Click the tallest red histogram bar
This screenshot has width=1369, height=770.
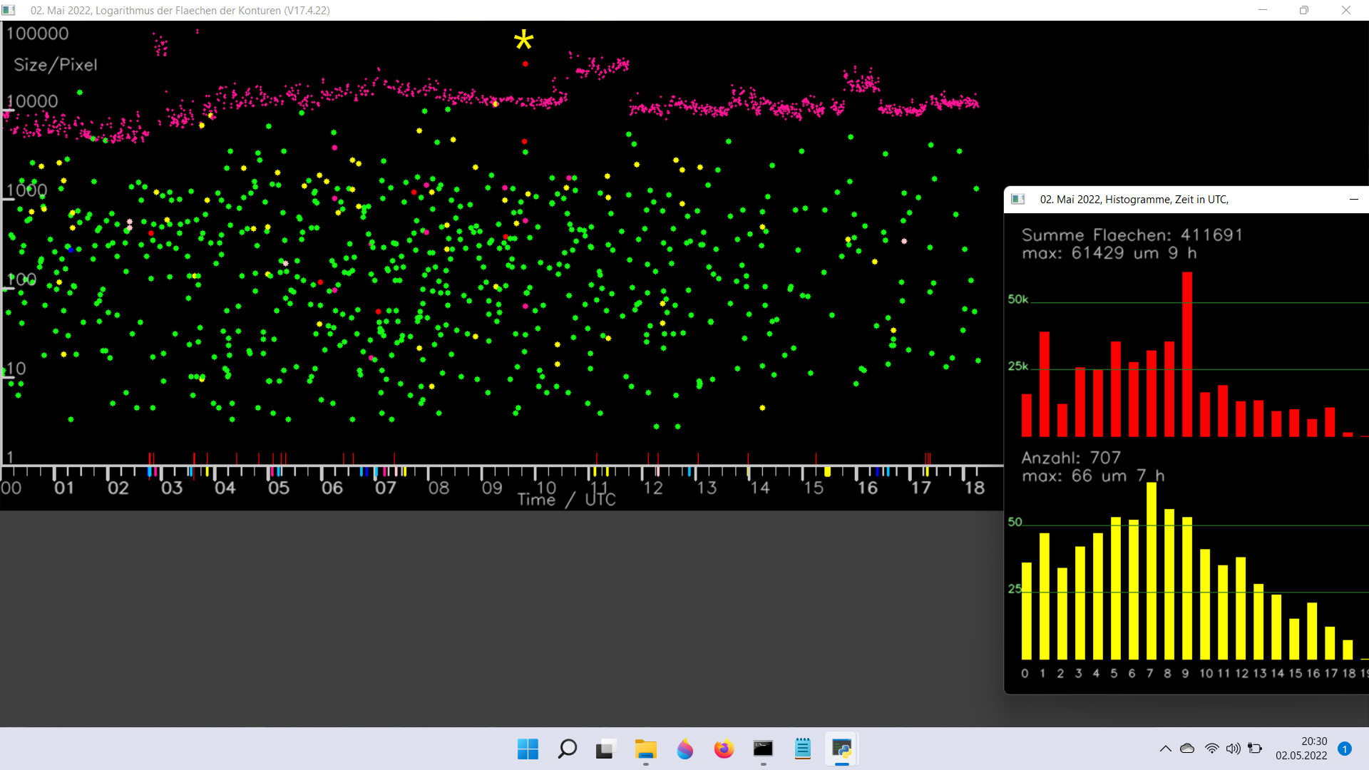1187,354
